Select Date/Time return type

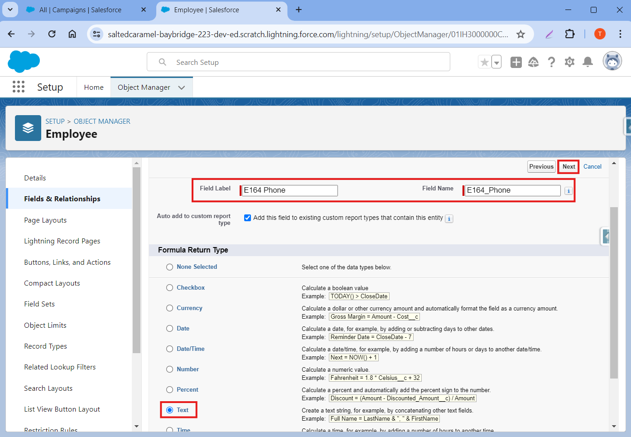169,349
